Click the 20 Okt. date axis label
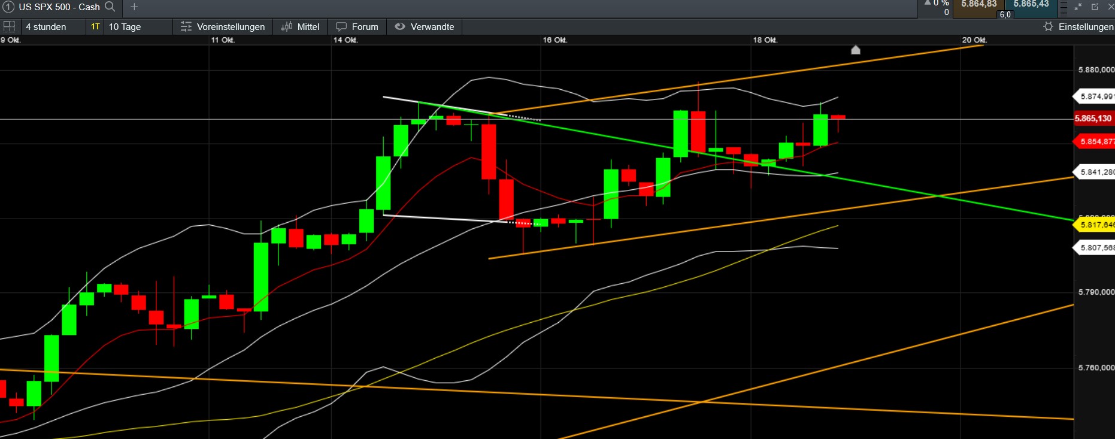Viewport: 1115px width, 439px height. tap(974, 40)
